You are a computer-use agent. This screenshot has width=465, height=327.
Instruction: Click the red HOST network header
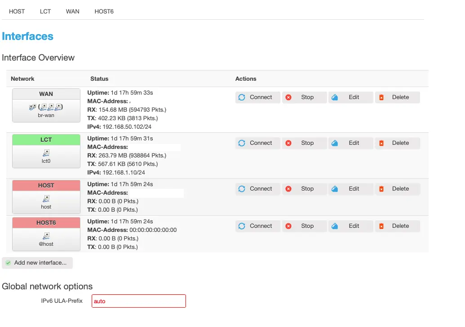[46, 185]
